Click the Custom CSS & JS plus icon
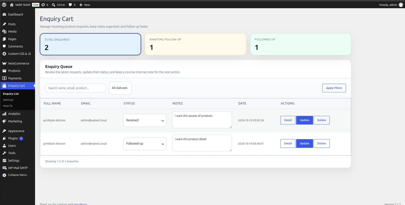The height and width of the screenshot is (205, 405). coord(4,54)
